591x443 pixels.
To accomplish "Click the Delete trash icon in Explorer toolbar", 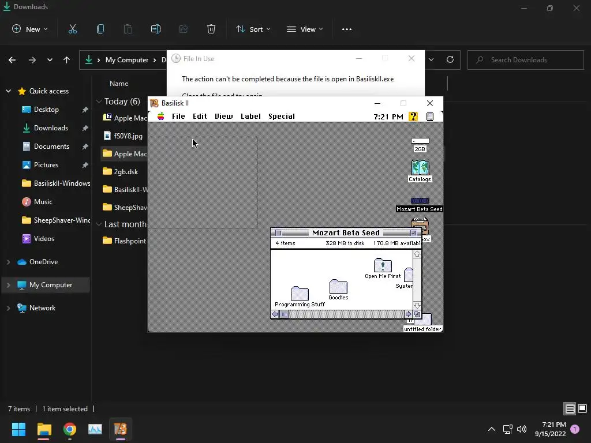I will click(211, 29).
